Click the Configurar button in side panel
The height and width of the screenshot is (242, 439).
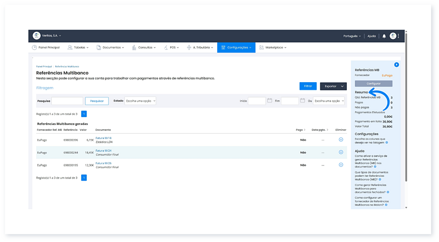click(373, 83)
